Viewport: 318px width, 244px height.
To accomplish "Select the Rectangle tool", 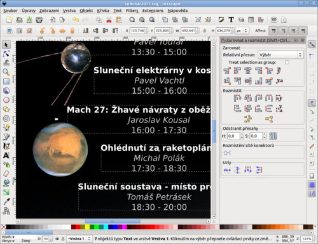I will click(6, 81).
